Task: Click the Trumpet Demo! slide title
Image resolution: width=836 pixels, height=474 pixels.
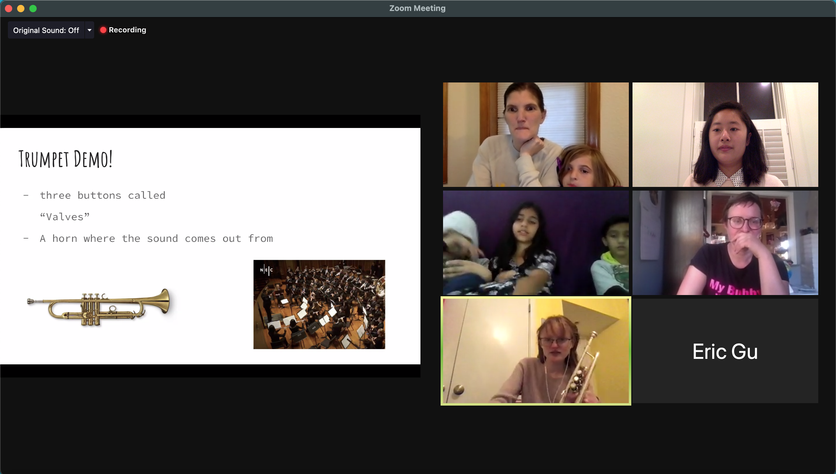Action: 65,159
